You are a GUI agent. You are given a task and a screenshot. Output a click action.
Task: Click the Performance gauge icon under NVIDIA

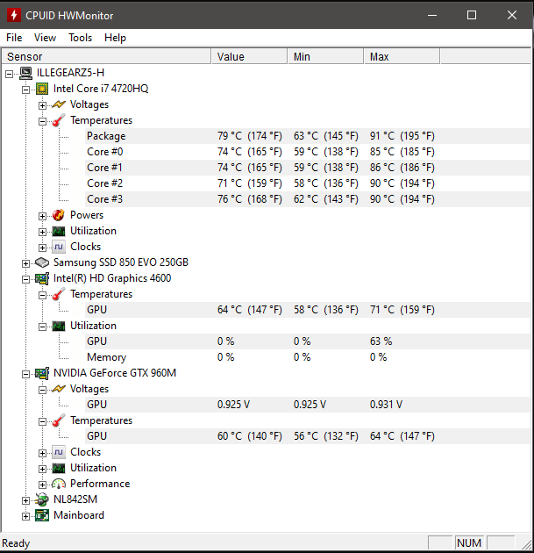pos(59,484)
